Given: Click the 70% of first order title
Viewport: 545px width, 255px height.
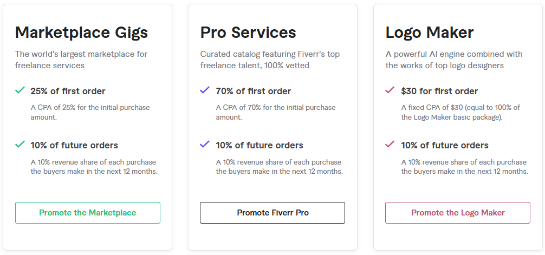Looking at the screenshot, I should tap(254, 91).
